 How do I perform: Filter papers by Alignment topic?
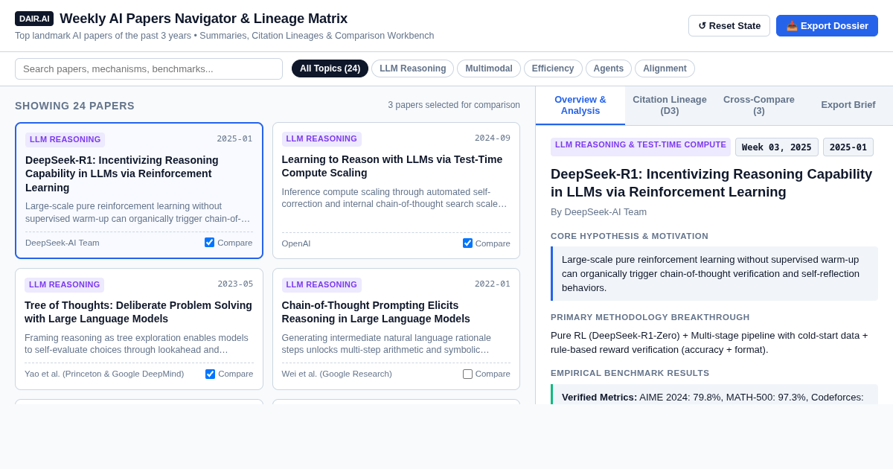[665, 68]
